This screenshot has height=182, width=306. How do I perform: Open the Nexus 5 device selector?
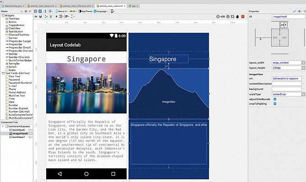point(62,11)
